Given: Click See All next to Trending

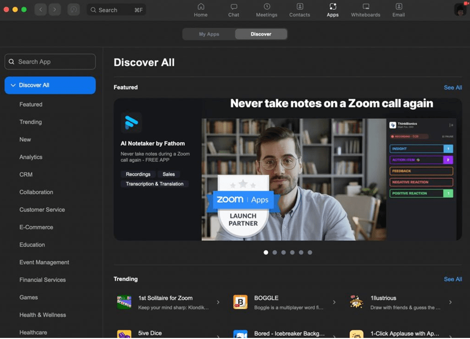Looking at the screenshot, I should [452, 279].
